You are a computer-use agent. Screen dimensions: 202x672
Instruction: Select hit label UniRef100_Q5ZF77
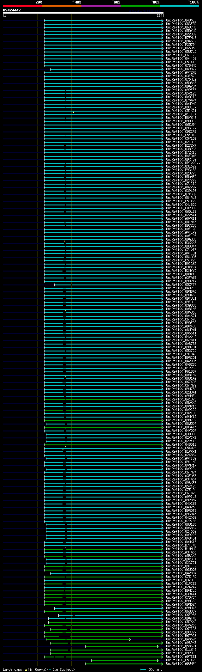(181, 284)
